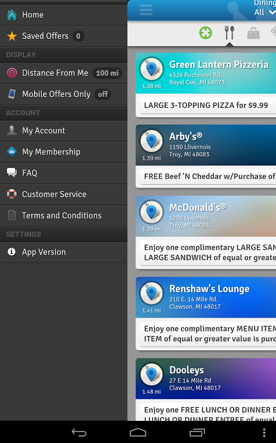Open Dooleys FREE LUNCH OR DINNER offer
Screen dimensions: 276x443
coord(208,412)
